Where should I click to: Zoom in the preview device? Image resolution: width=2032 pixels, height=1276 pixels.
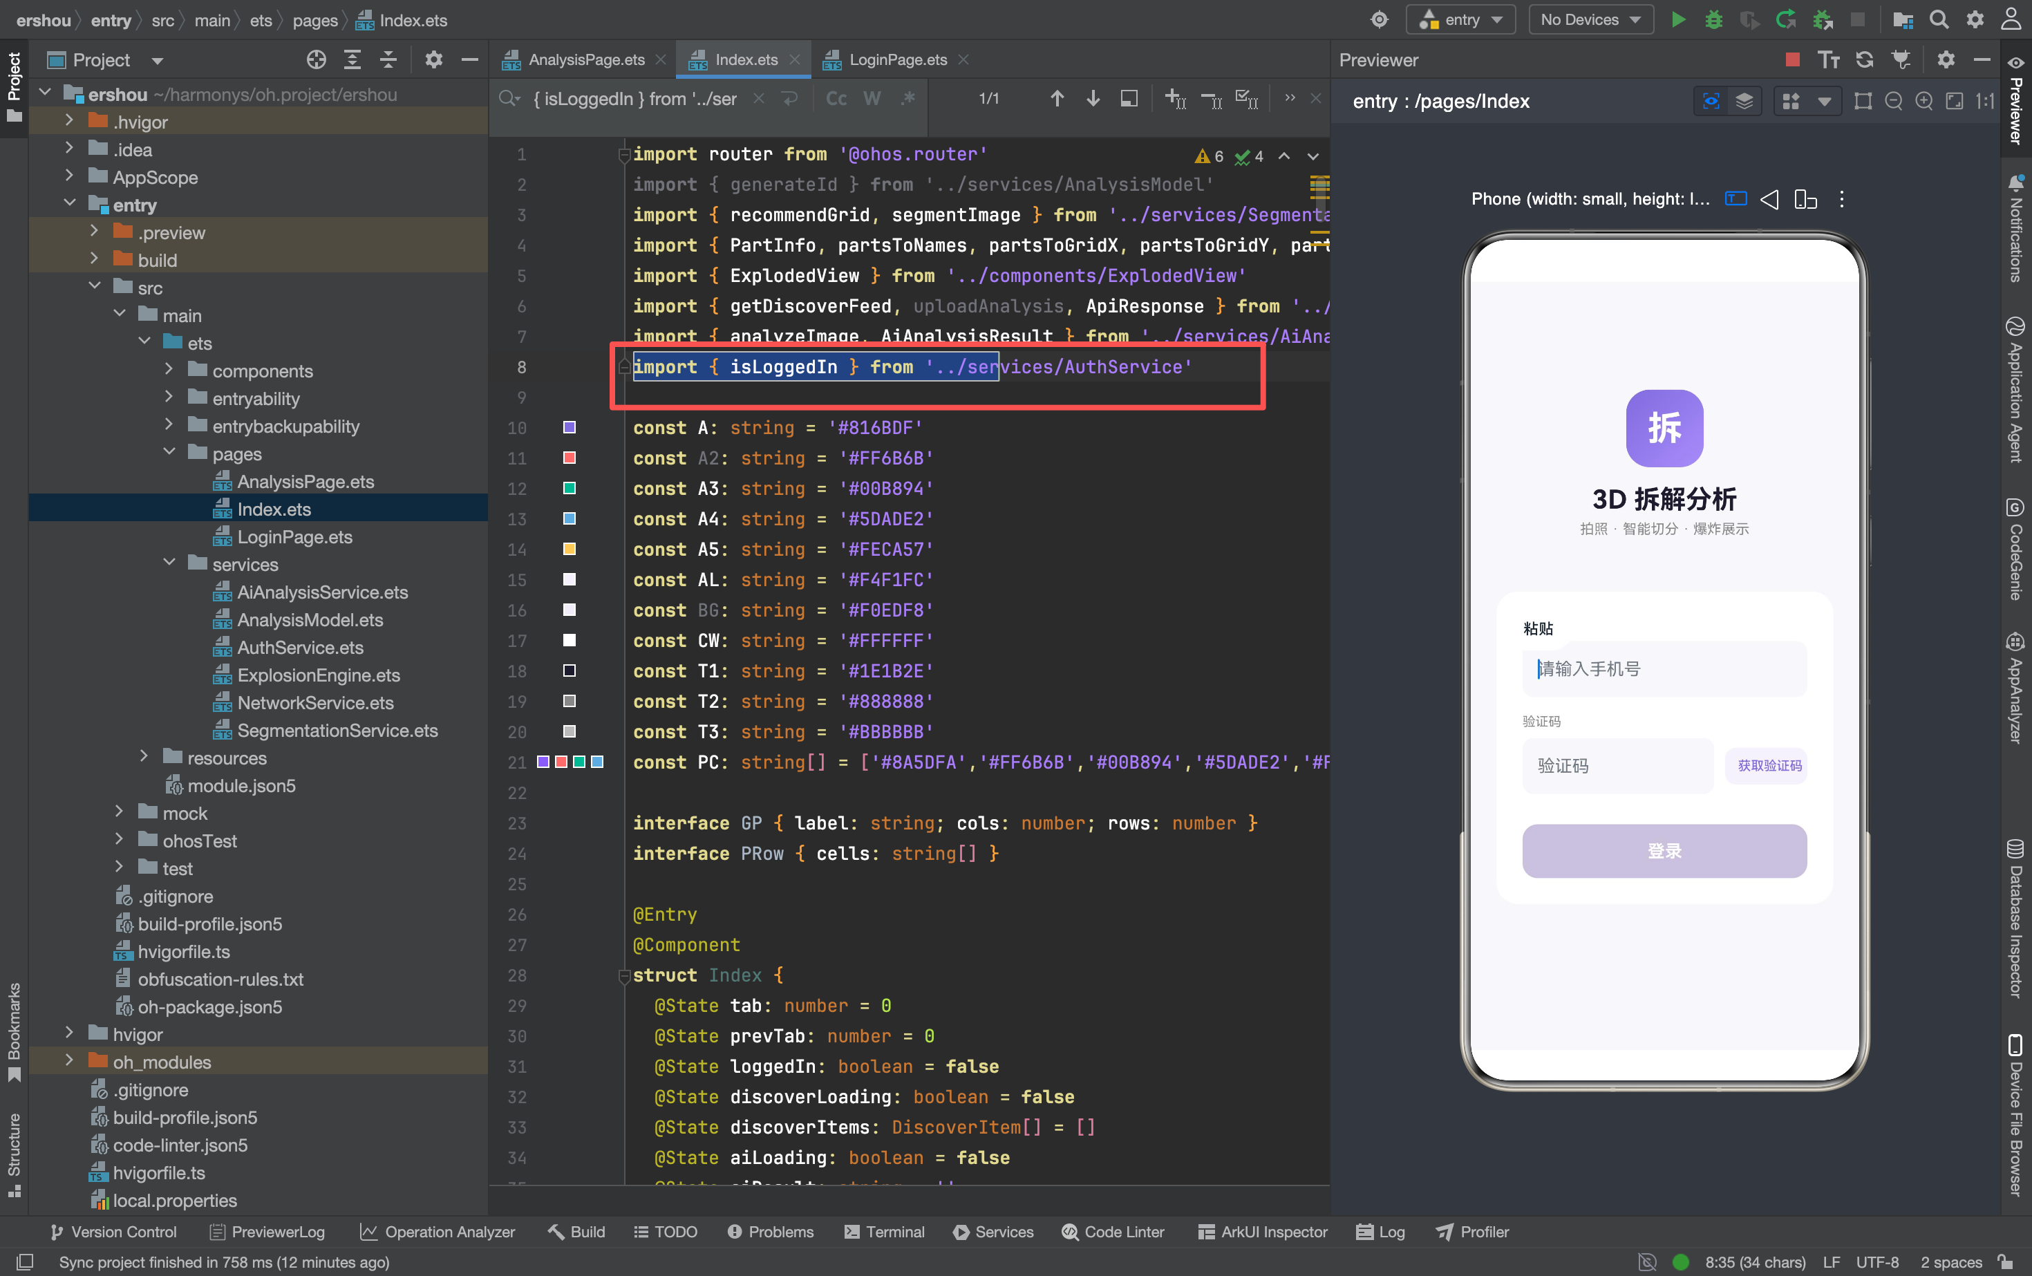pyautogui.click(x=1924, y=102)
